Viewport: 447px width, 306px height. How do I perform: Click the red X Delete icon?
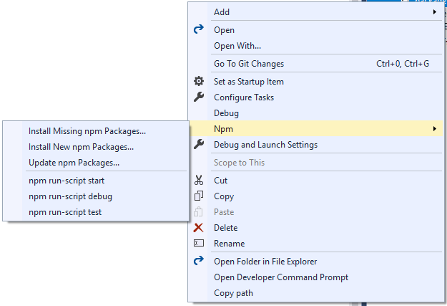pyautogui.click(x=198, y=228)
